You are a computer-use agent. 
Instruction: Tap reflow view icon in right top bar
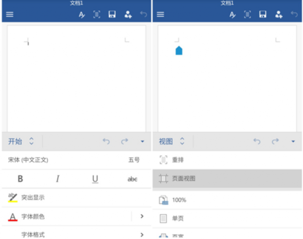pyautogui.click(x=247, y=15)
